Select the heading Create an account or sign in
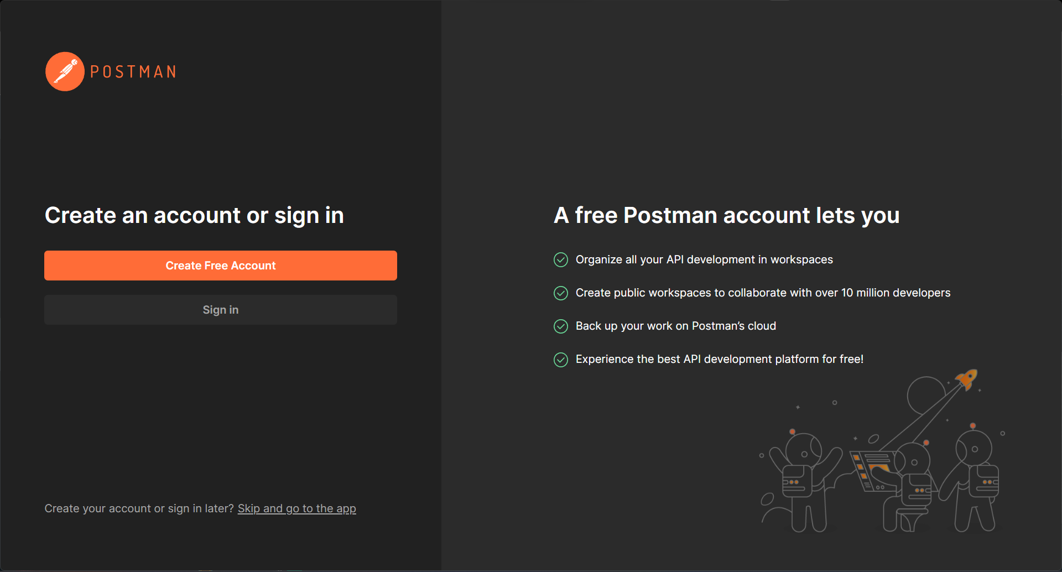This screenshot has height=572, width=1062. [x=194, y=215]
